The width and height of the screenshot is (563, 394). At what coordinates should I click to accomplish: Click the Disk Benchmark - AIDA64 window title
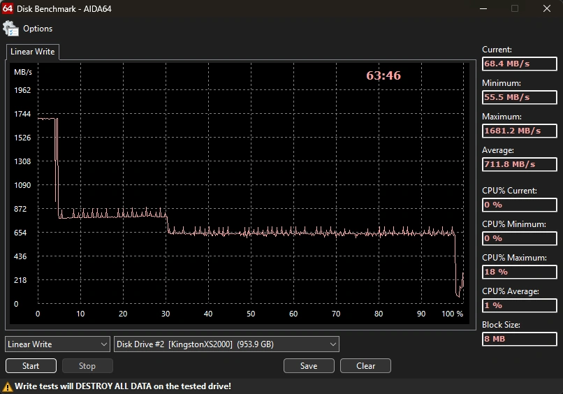64,8
